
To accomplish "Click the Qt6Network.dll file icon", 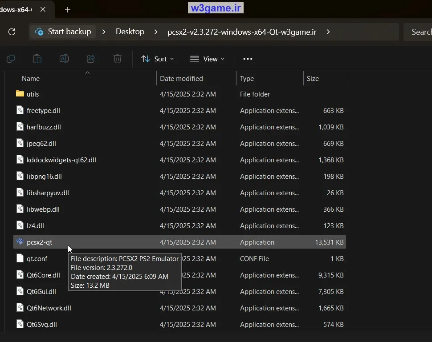I will pos(20,308).
